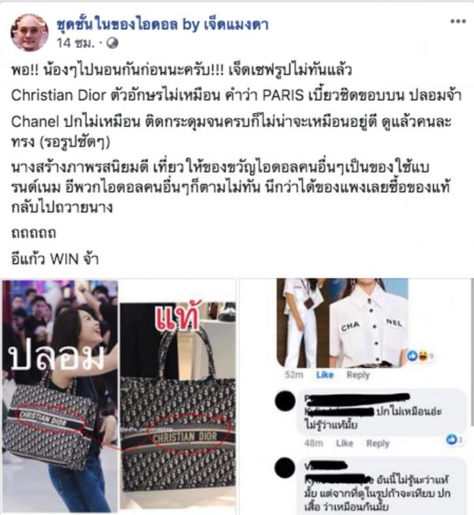Open the genuine Dior bag photo labeled แท้
Screen dimensions: 474x515
pyautogui.click(x=178, y=406)
